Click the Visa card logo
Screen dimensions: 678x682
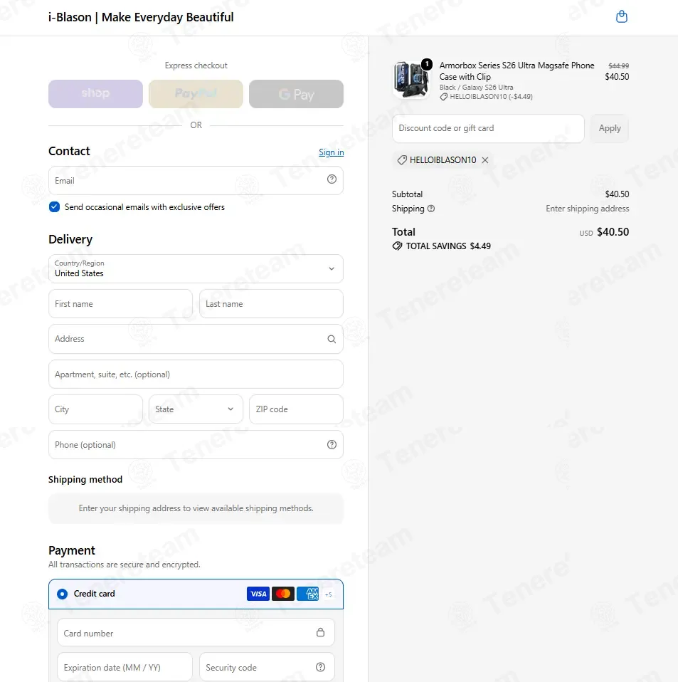(258, 594)
